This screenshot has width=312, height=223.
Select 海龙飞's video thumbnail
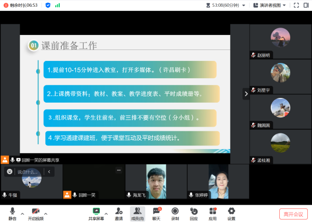155,181
